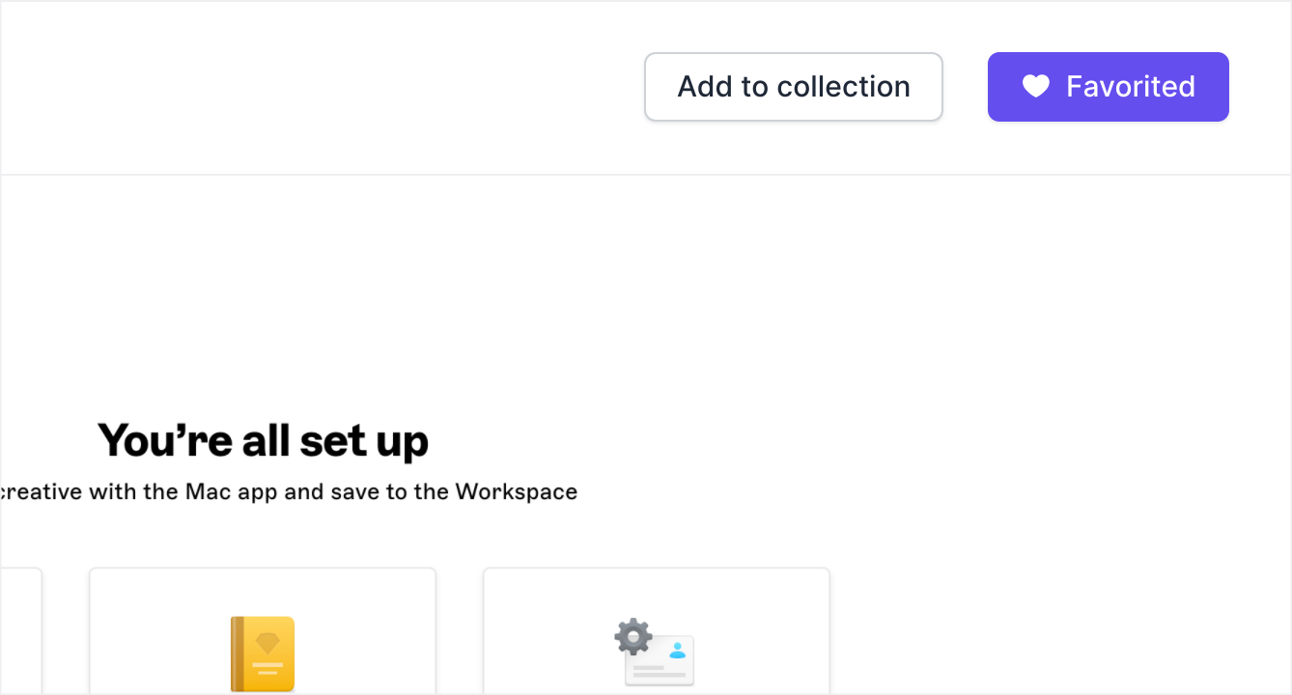The width and height of the screenshot is (1292, 695).
Task: Click the word "Workspace" in the subtitle
Action: (x=517, y=492)
